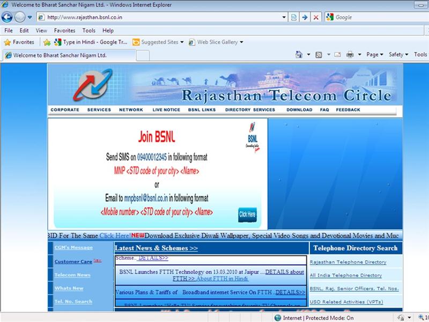Click the Stop loading X icon
Screen dimensions: 429x322
[316, 17]
